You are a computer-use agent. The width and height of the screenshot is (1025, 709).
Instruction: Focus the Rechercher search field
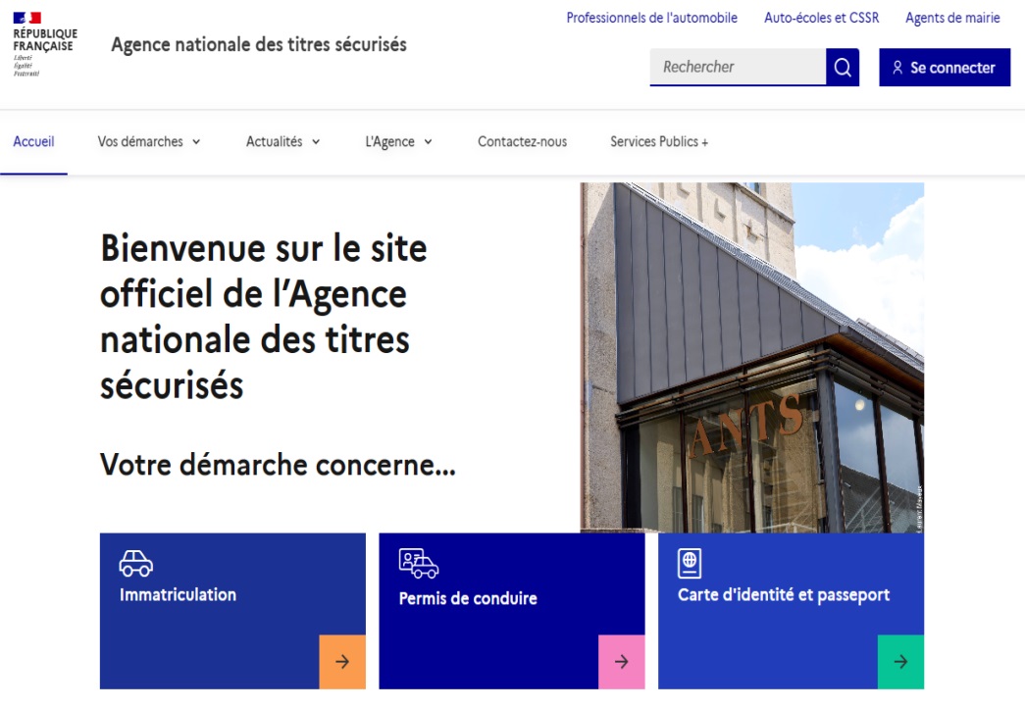pos(738,67)
